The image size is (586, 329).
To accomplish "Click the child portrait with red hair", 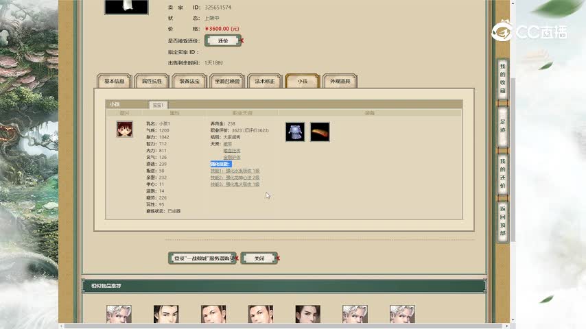I will 124,130.
